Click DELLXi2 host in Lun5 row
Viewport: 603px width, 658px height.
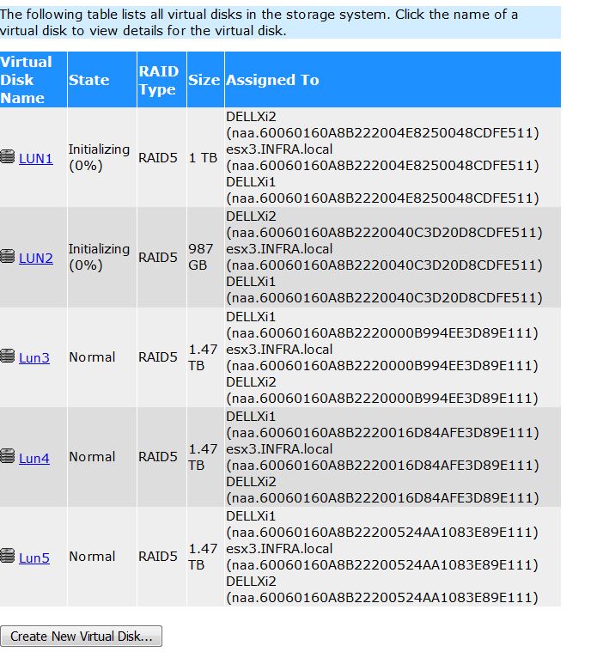click(251, 582)
